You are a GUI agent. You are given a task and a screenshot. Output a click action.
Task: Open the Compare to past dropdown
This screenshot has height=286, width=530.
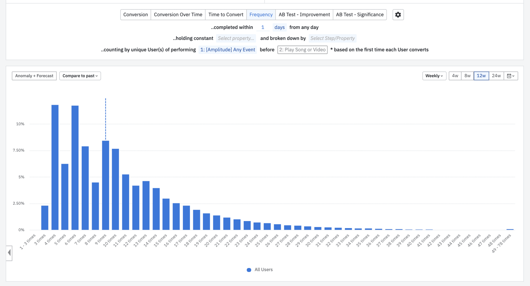(80, 76)
